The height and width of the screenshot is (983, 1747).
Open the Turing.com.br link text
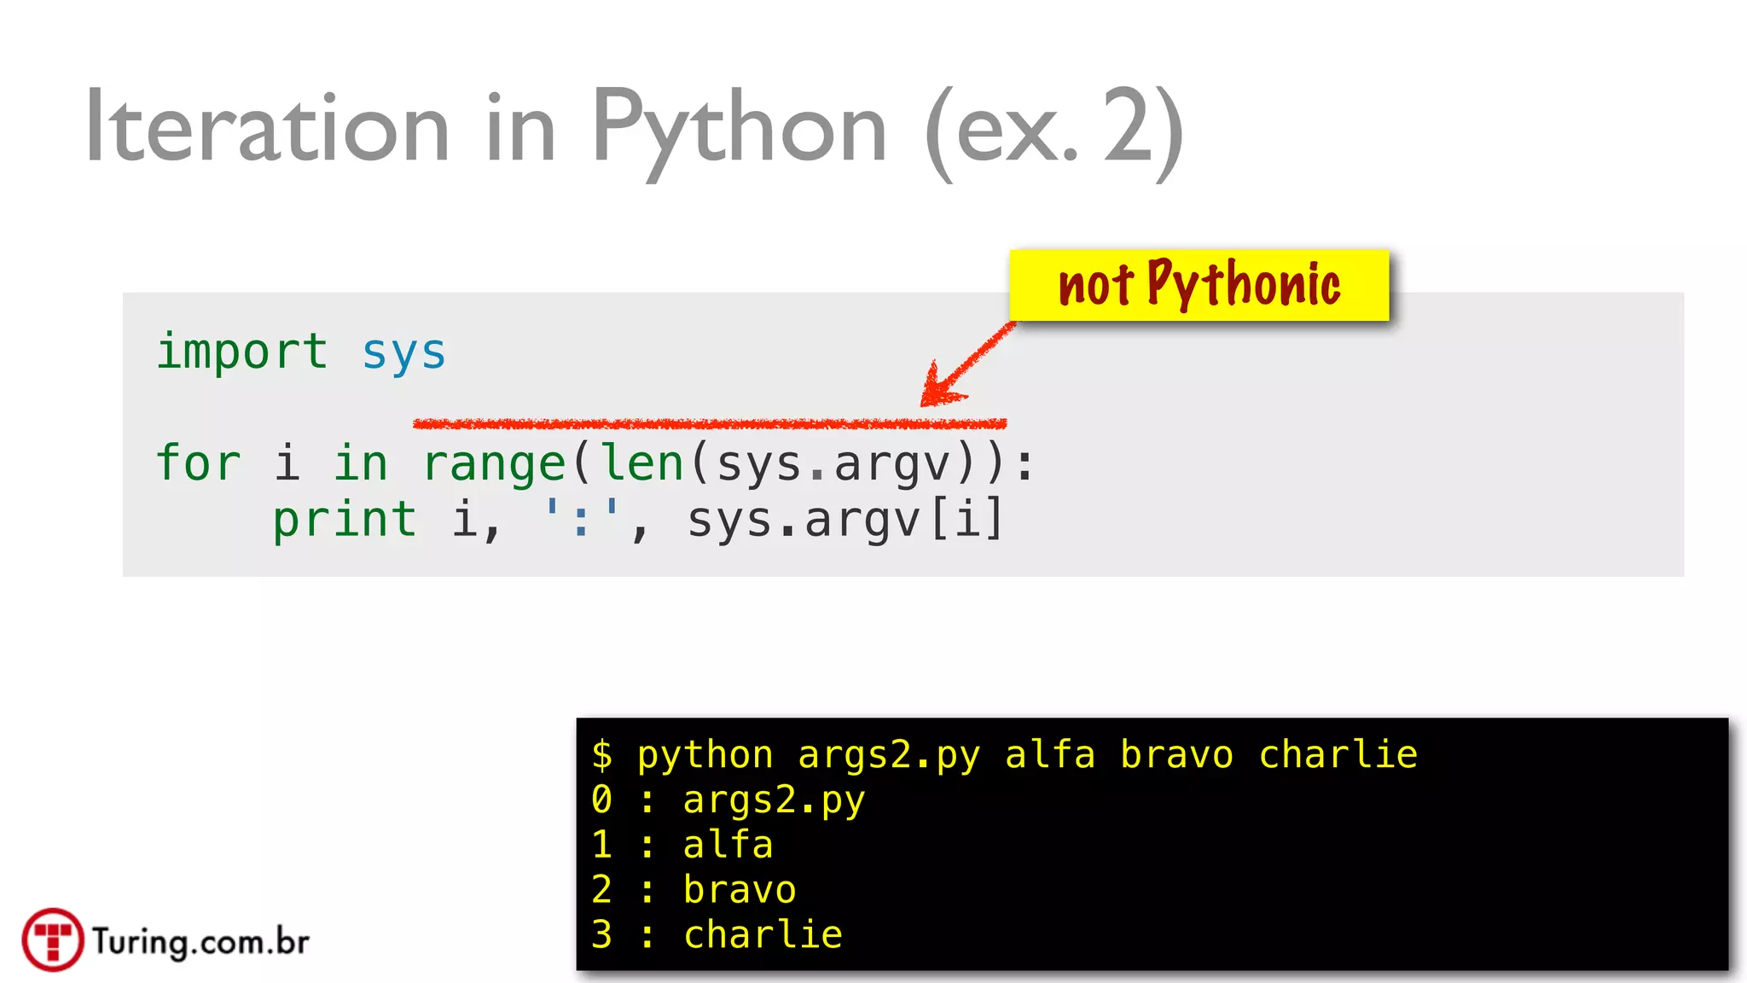[201, 942]
